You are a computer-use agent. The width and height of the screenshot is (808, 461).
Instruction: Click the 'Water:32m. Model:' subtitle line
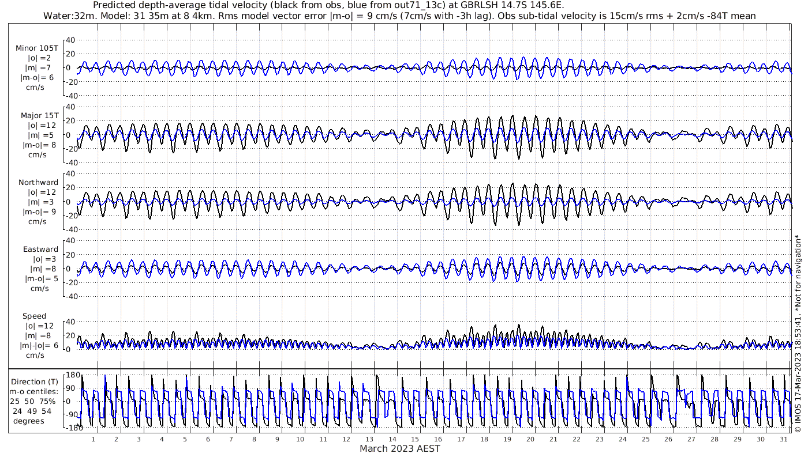[x=399, y=16]
